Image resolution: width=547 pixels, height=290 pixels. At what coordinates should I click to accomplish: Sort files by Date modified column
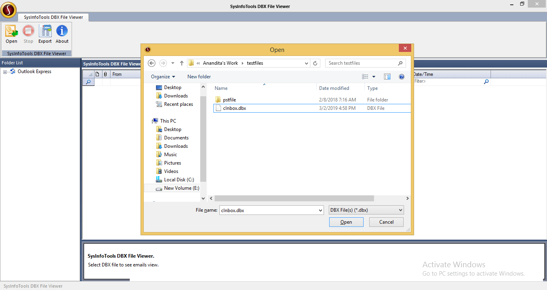[x=334, y=88]
